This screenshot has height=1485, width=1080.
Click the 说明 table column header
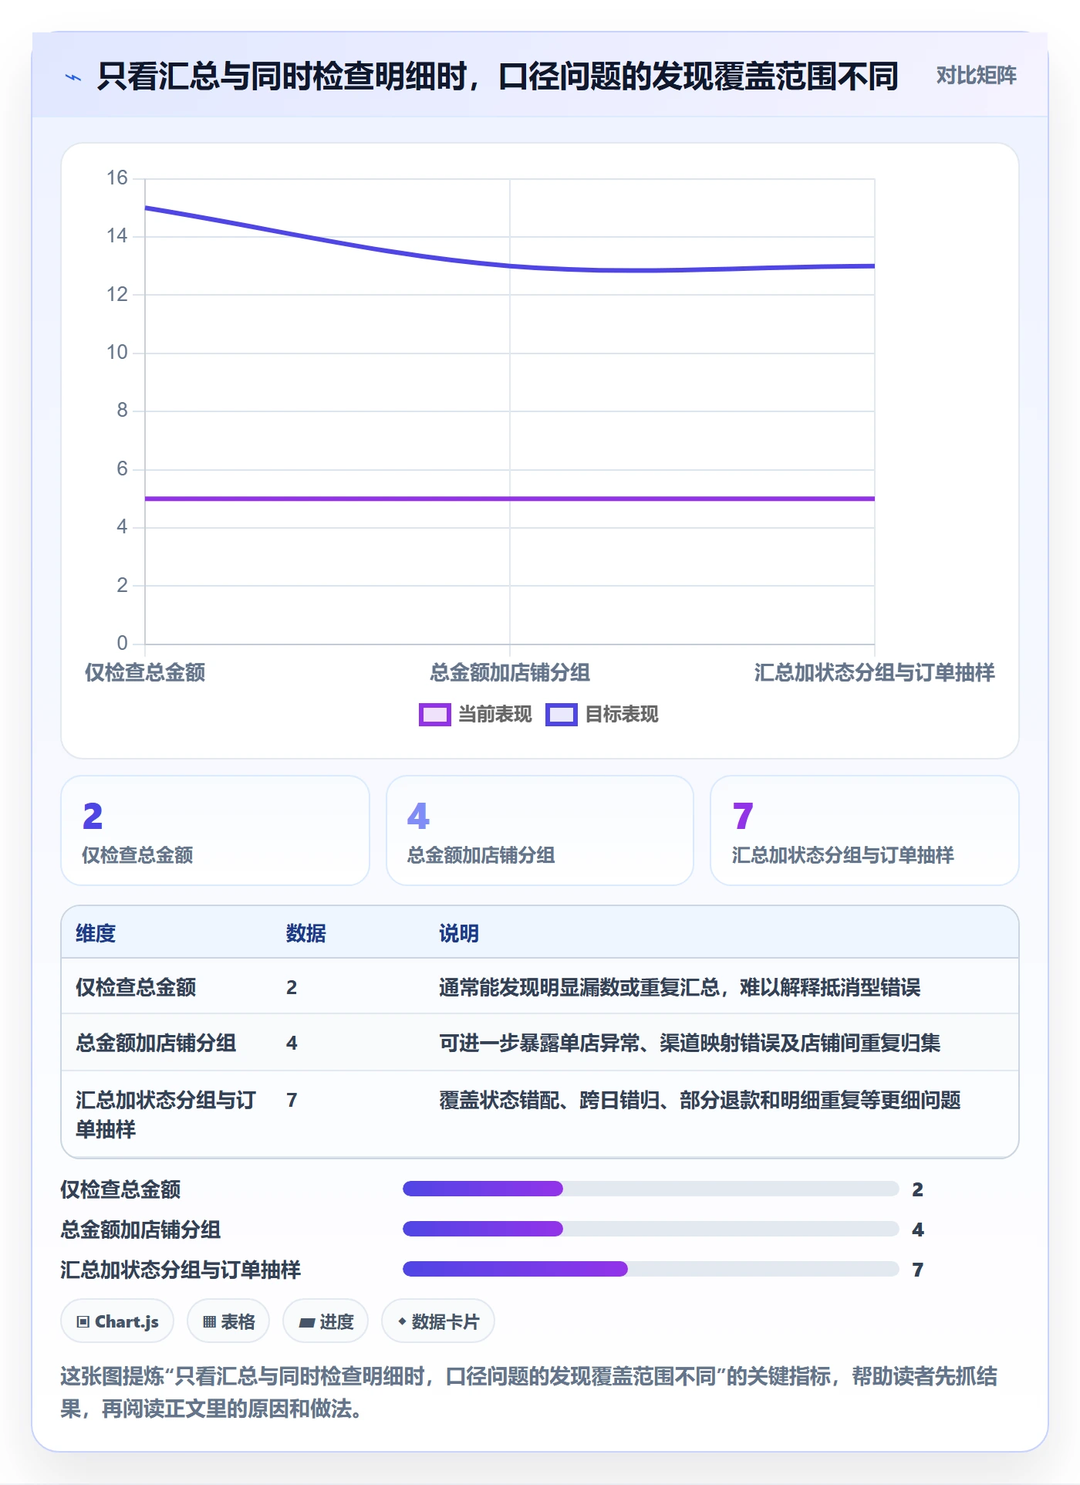click(459, 933)
